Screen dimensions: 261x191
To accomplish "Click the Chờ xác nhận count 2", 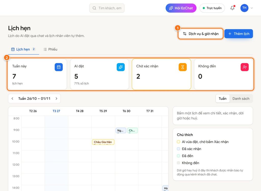I will (138, 76).
